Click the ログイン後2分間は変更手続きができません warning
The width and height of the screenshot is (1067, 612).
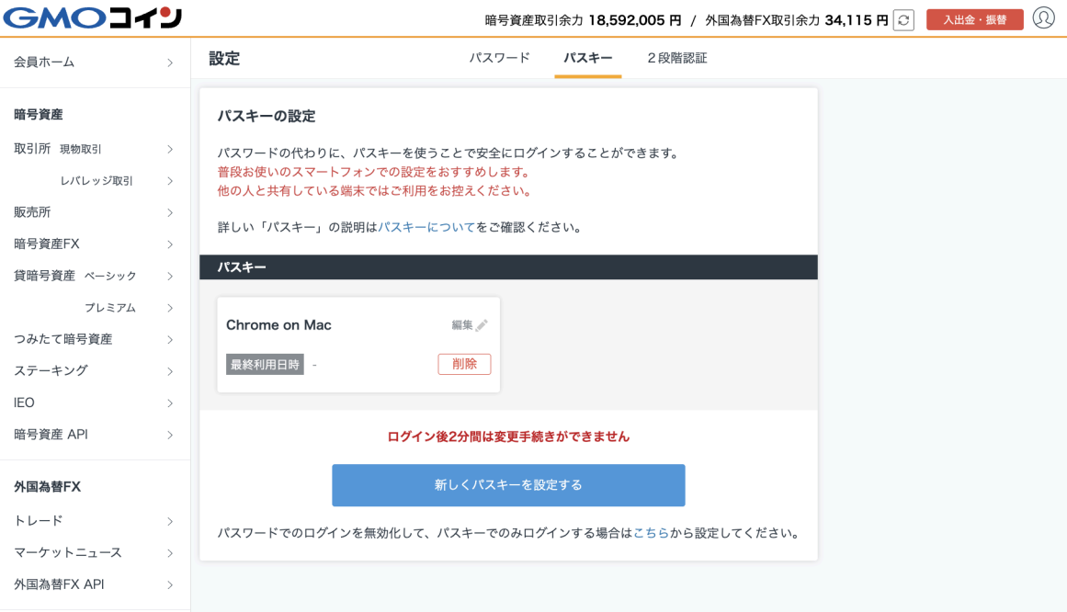click(508, 437)
